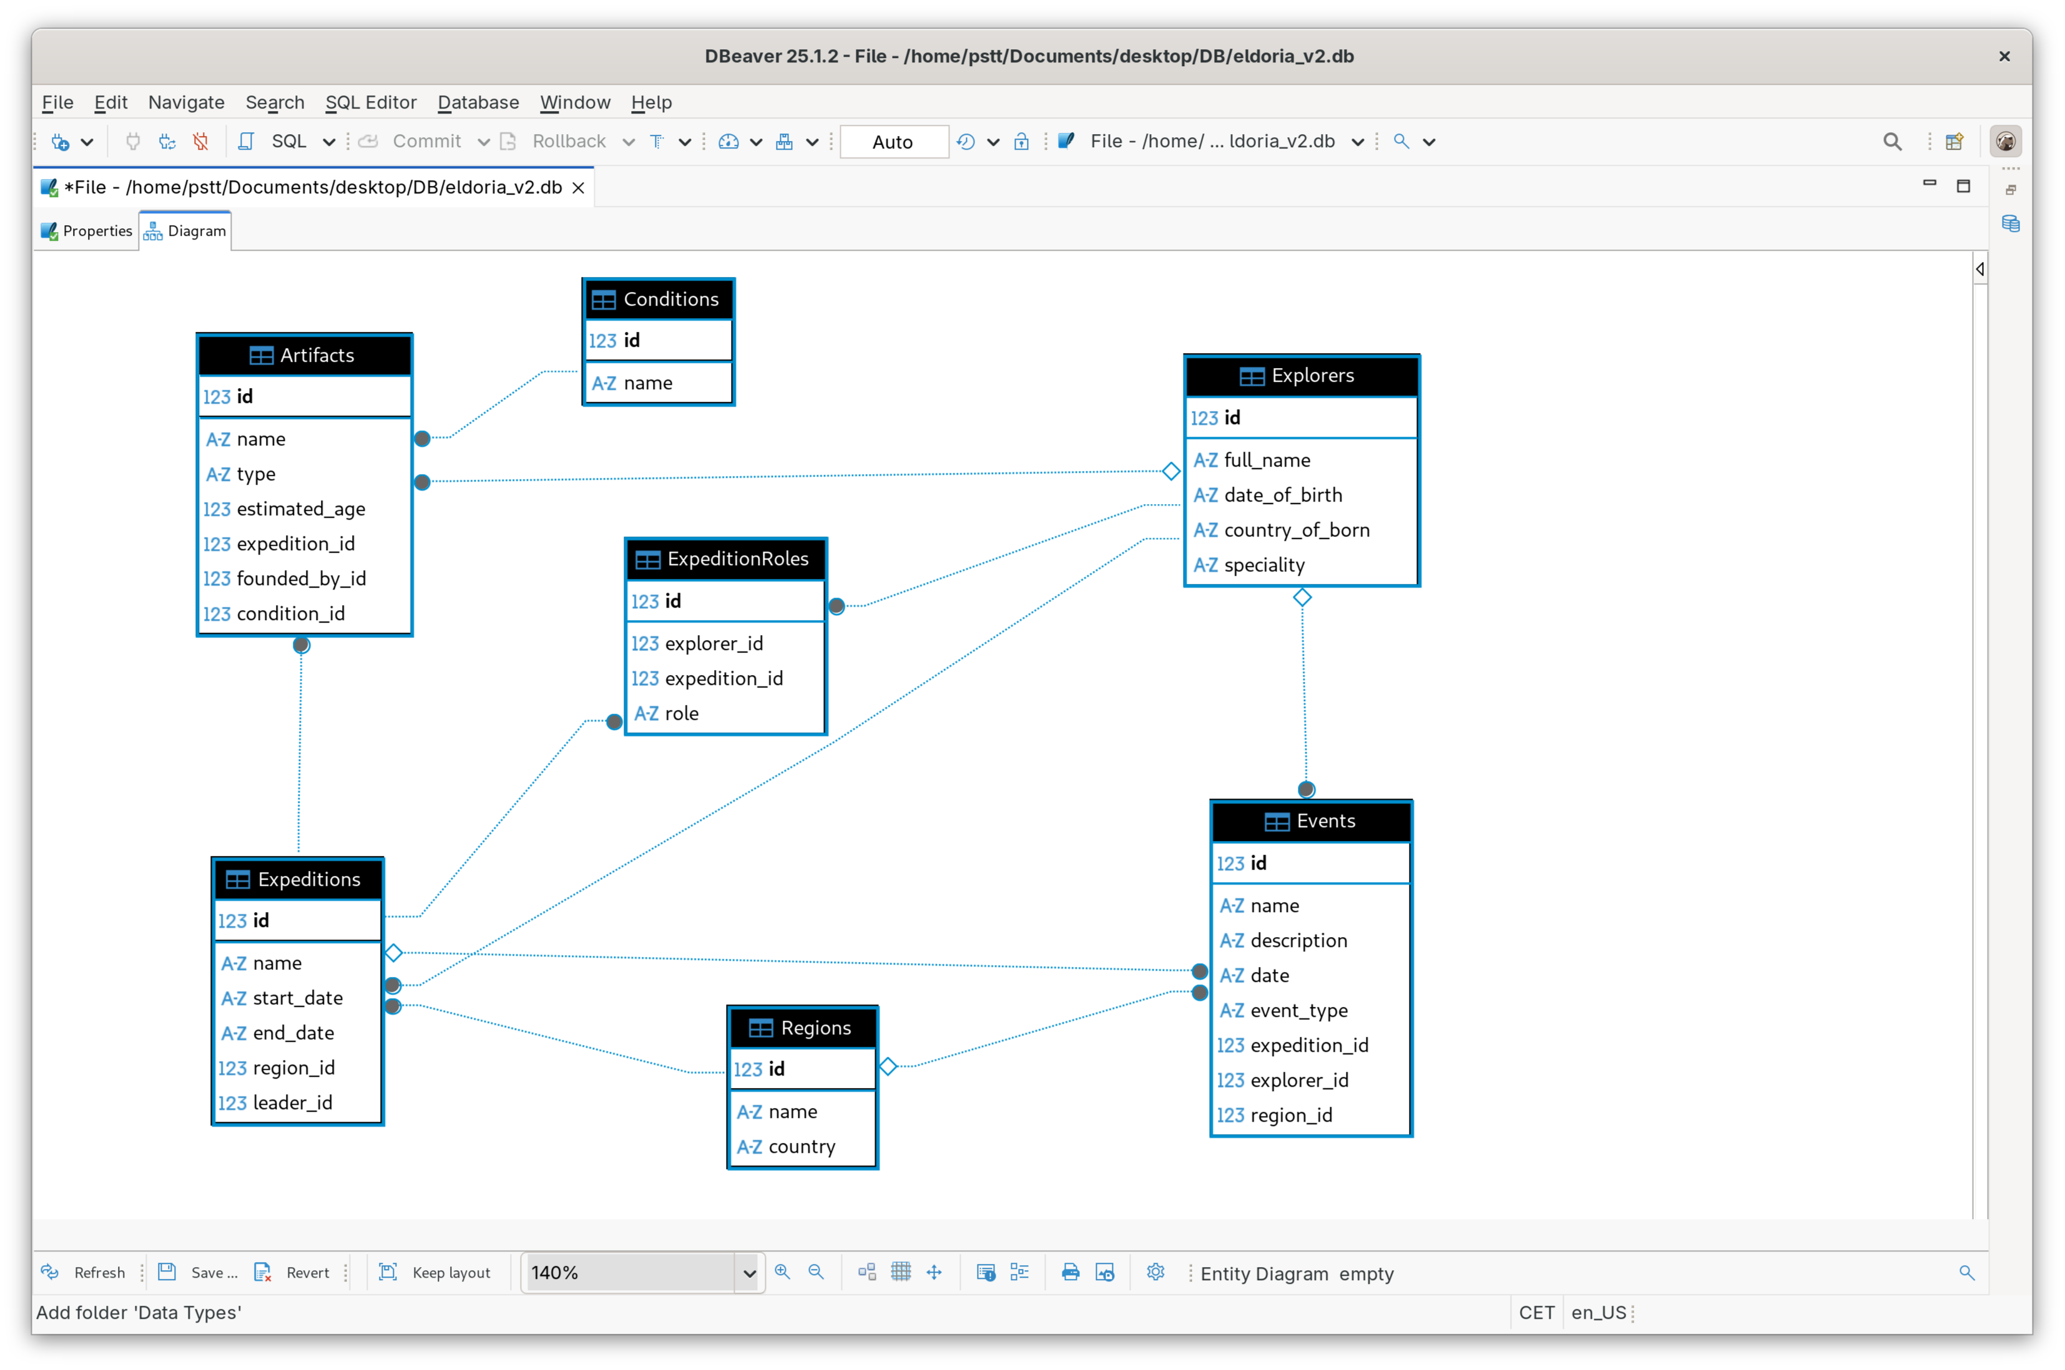The height and width of the screenshot is (1370, 2065).
Task: Click the Reconnect icon in toolbar
Action: click(167, 142)
